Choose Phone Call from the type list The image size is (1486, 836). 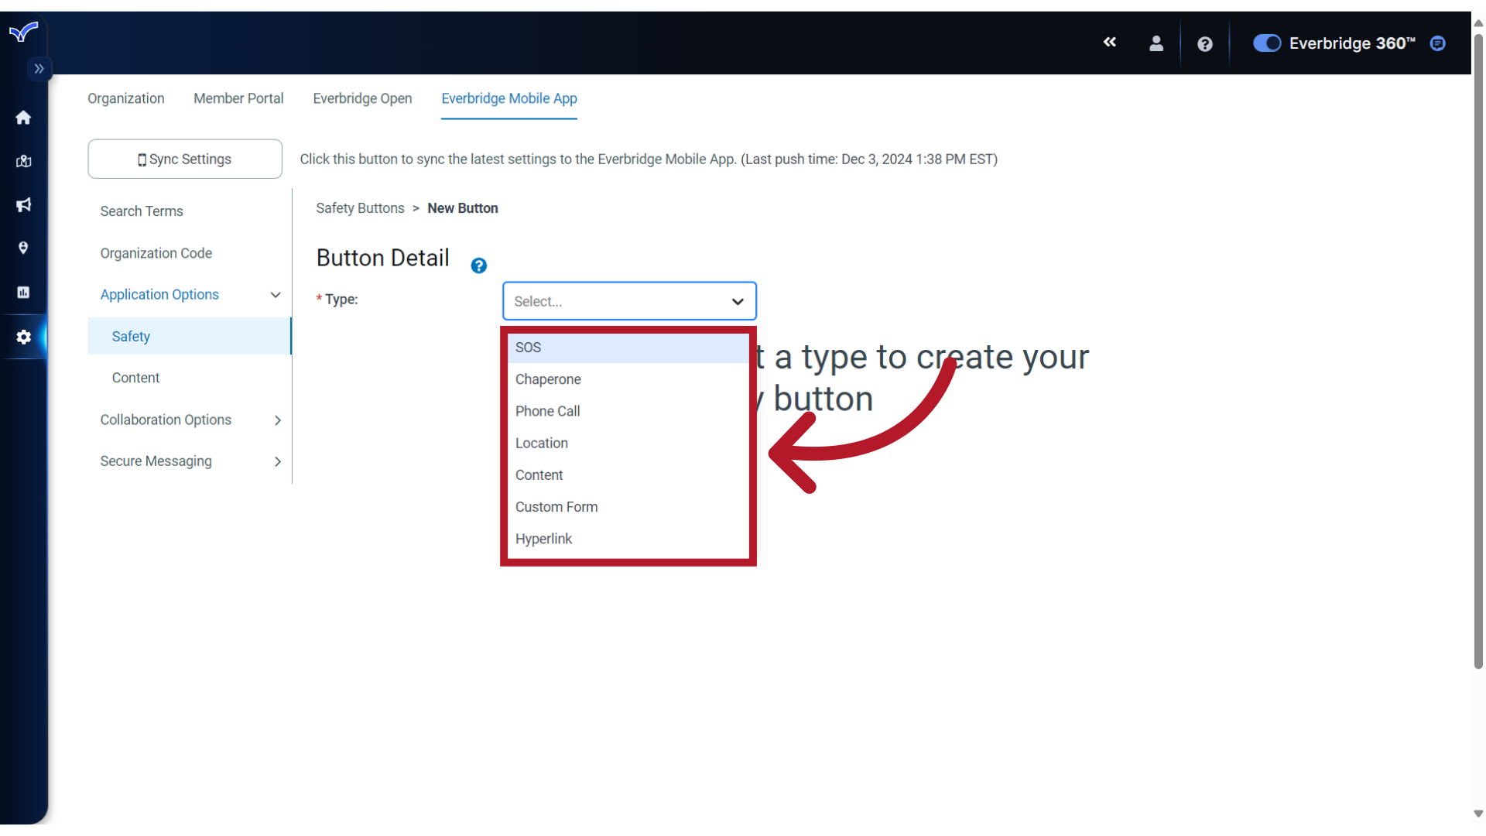(628, 411)
